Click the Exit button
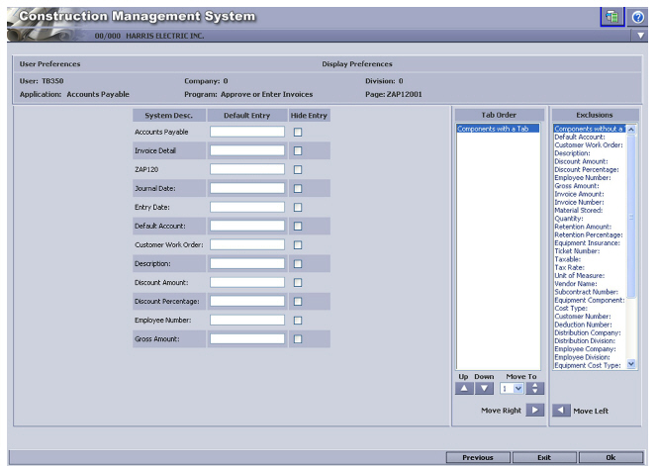 click(x=544, y=457)
